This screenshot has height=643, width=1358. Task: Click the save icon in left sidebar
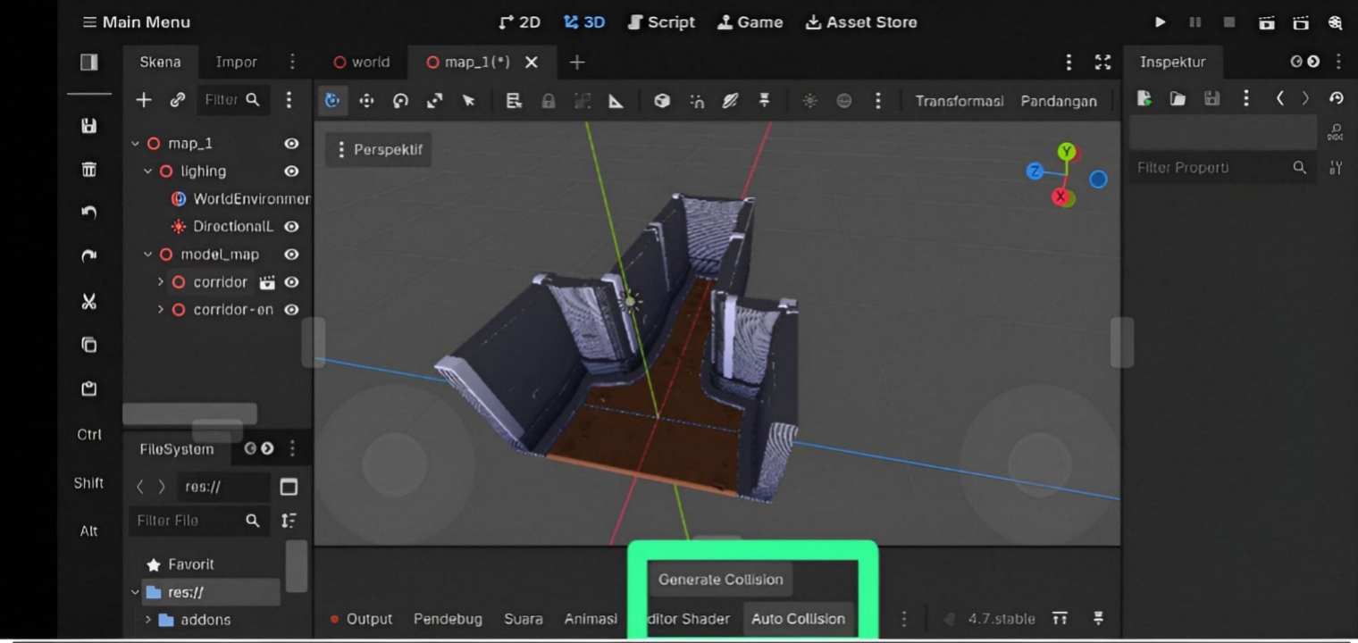(x=89, y=126)
